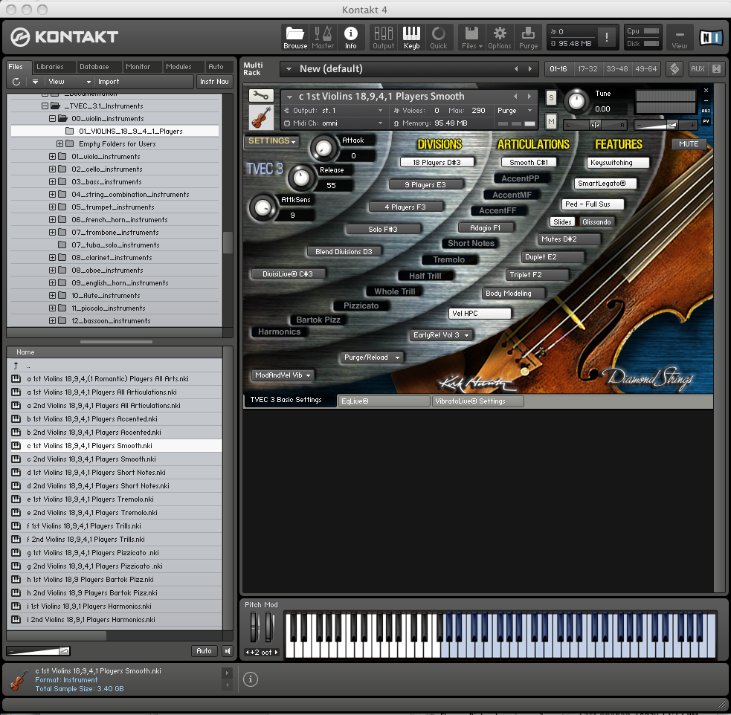Toggle Body Modeling
Viewport: 731px width, 715px height.
click(x=513, y=294)
